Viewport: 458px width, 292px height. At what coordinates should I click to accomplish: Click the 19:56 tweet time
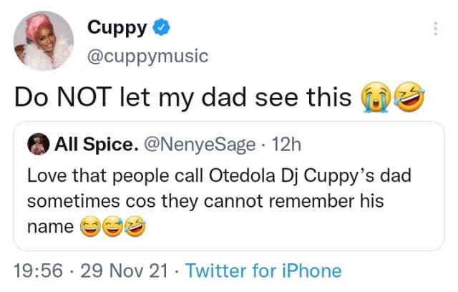click(39, 271)
